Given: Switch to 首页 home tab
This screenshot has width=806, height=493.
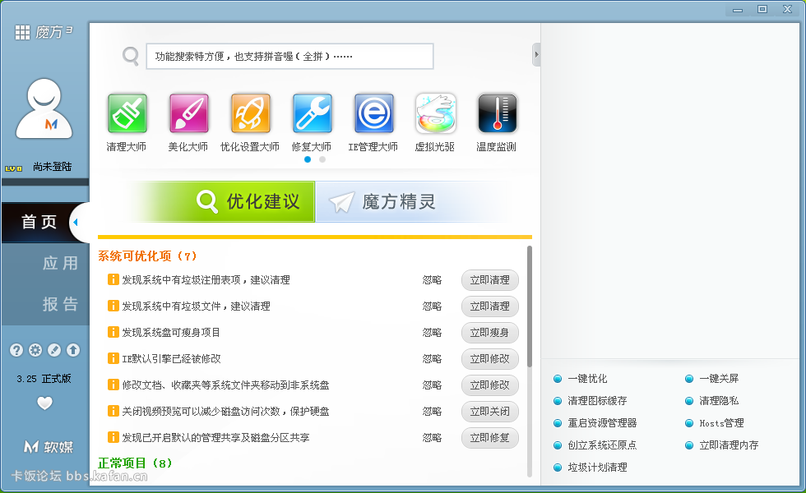Looking at the screenshot, I should [39, 223].
